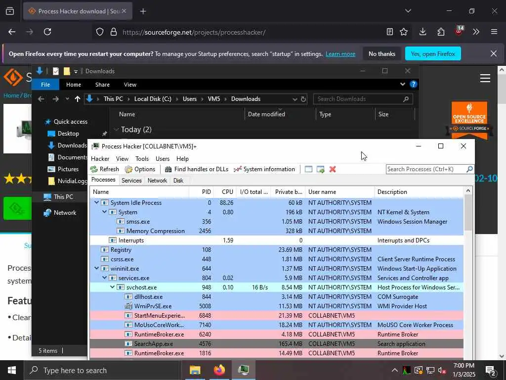
Task: Open Firefox extensions puzzle icon
Action: pos(441,32)
